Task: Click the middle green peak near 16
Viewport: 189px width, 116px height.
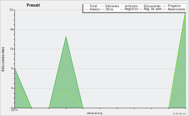Action: (x=66, y=37)
